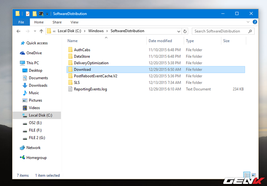Switch to the details view layout

click(x=246, y=175)
